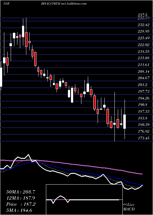Click the 194.26 price axis label
Image resolution: width=153 pixels, height=215 pixels.
tap(144, 98)
